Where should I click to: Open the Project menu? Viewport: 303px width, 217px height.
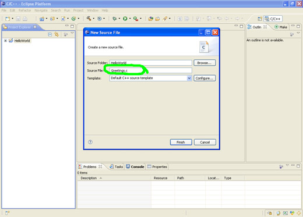coord(78,10)
